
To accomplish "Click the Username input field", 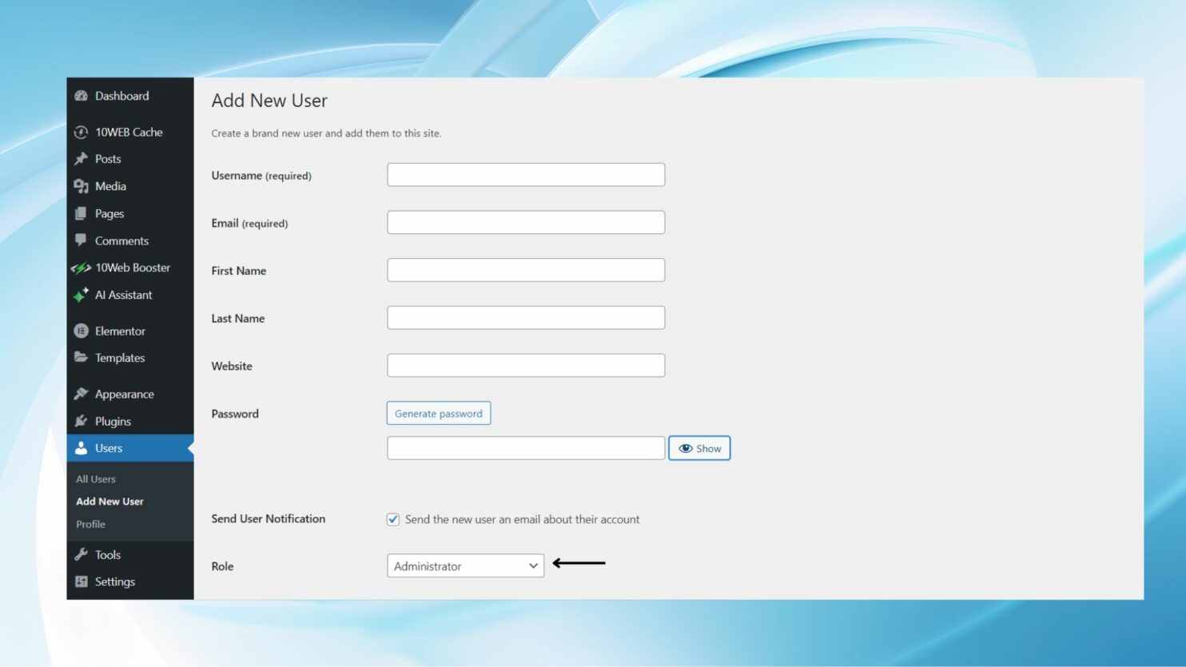I will 526,174.
